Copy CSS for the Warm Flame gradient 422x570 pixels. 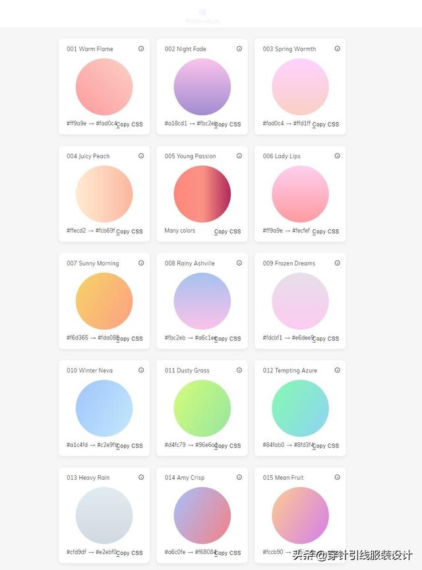pyautogui.click(x=129, y=125)
